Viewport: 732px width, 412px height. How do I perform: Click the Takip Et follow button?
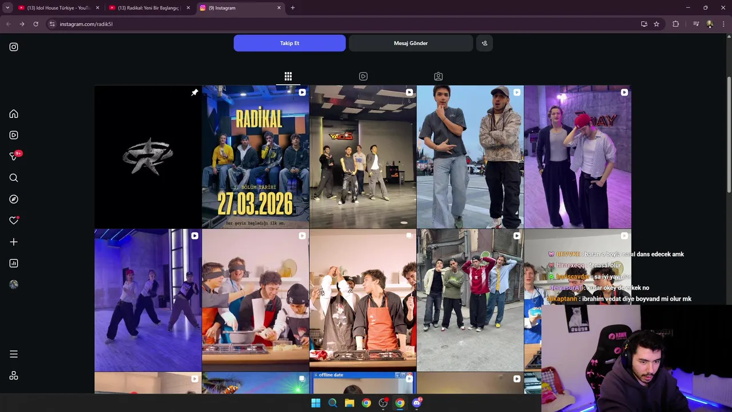click(289, 43)
